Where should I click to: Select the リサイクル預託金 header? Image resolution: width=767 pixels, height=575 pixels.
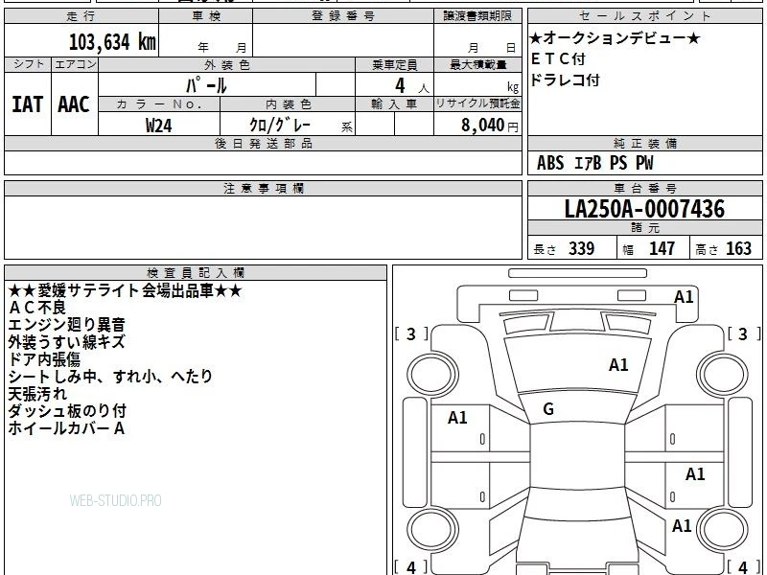477,104
